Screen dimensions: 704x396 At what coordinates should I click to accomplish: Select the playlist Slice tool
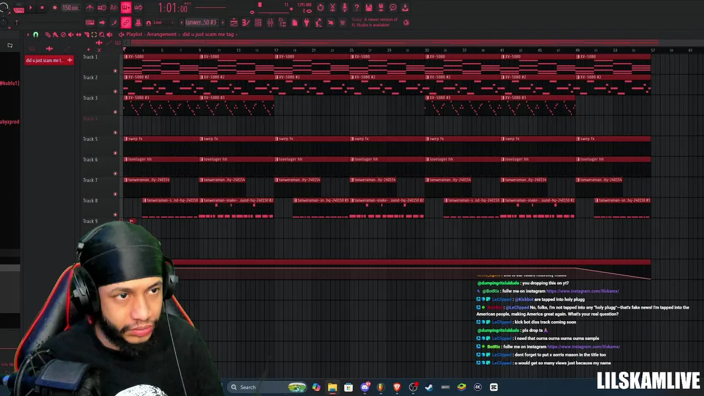86,34
